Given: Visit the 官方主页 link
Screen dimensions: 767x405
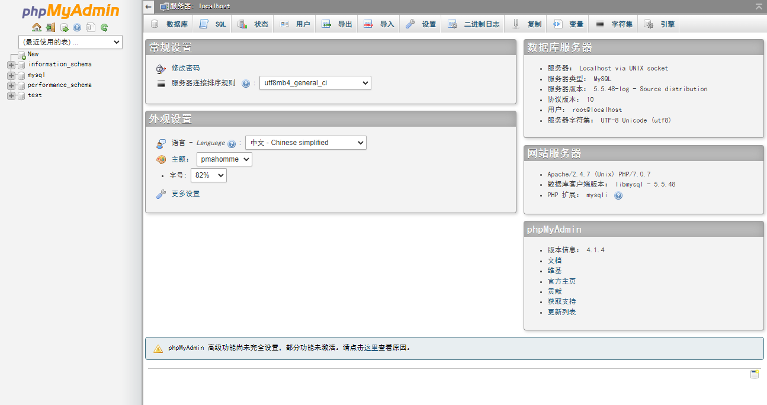Looking at the screenshot, I should pos(561,281).
